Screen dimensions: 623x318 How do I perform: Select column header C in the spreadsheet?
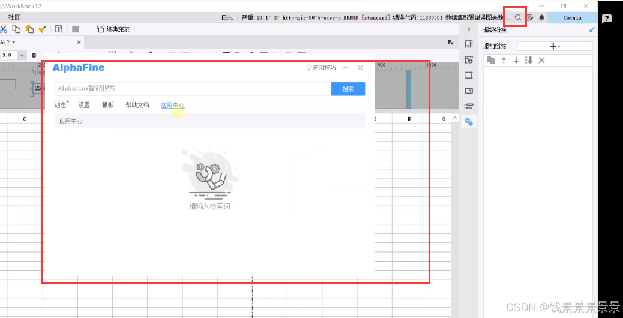(25, 119)
